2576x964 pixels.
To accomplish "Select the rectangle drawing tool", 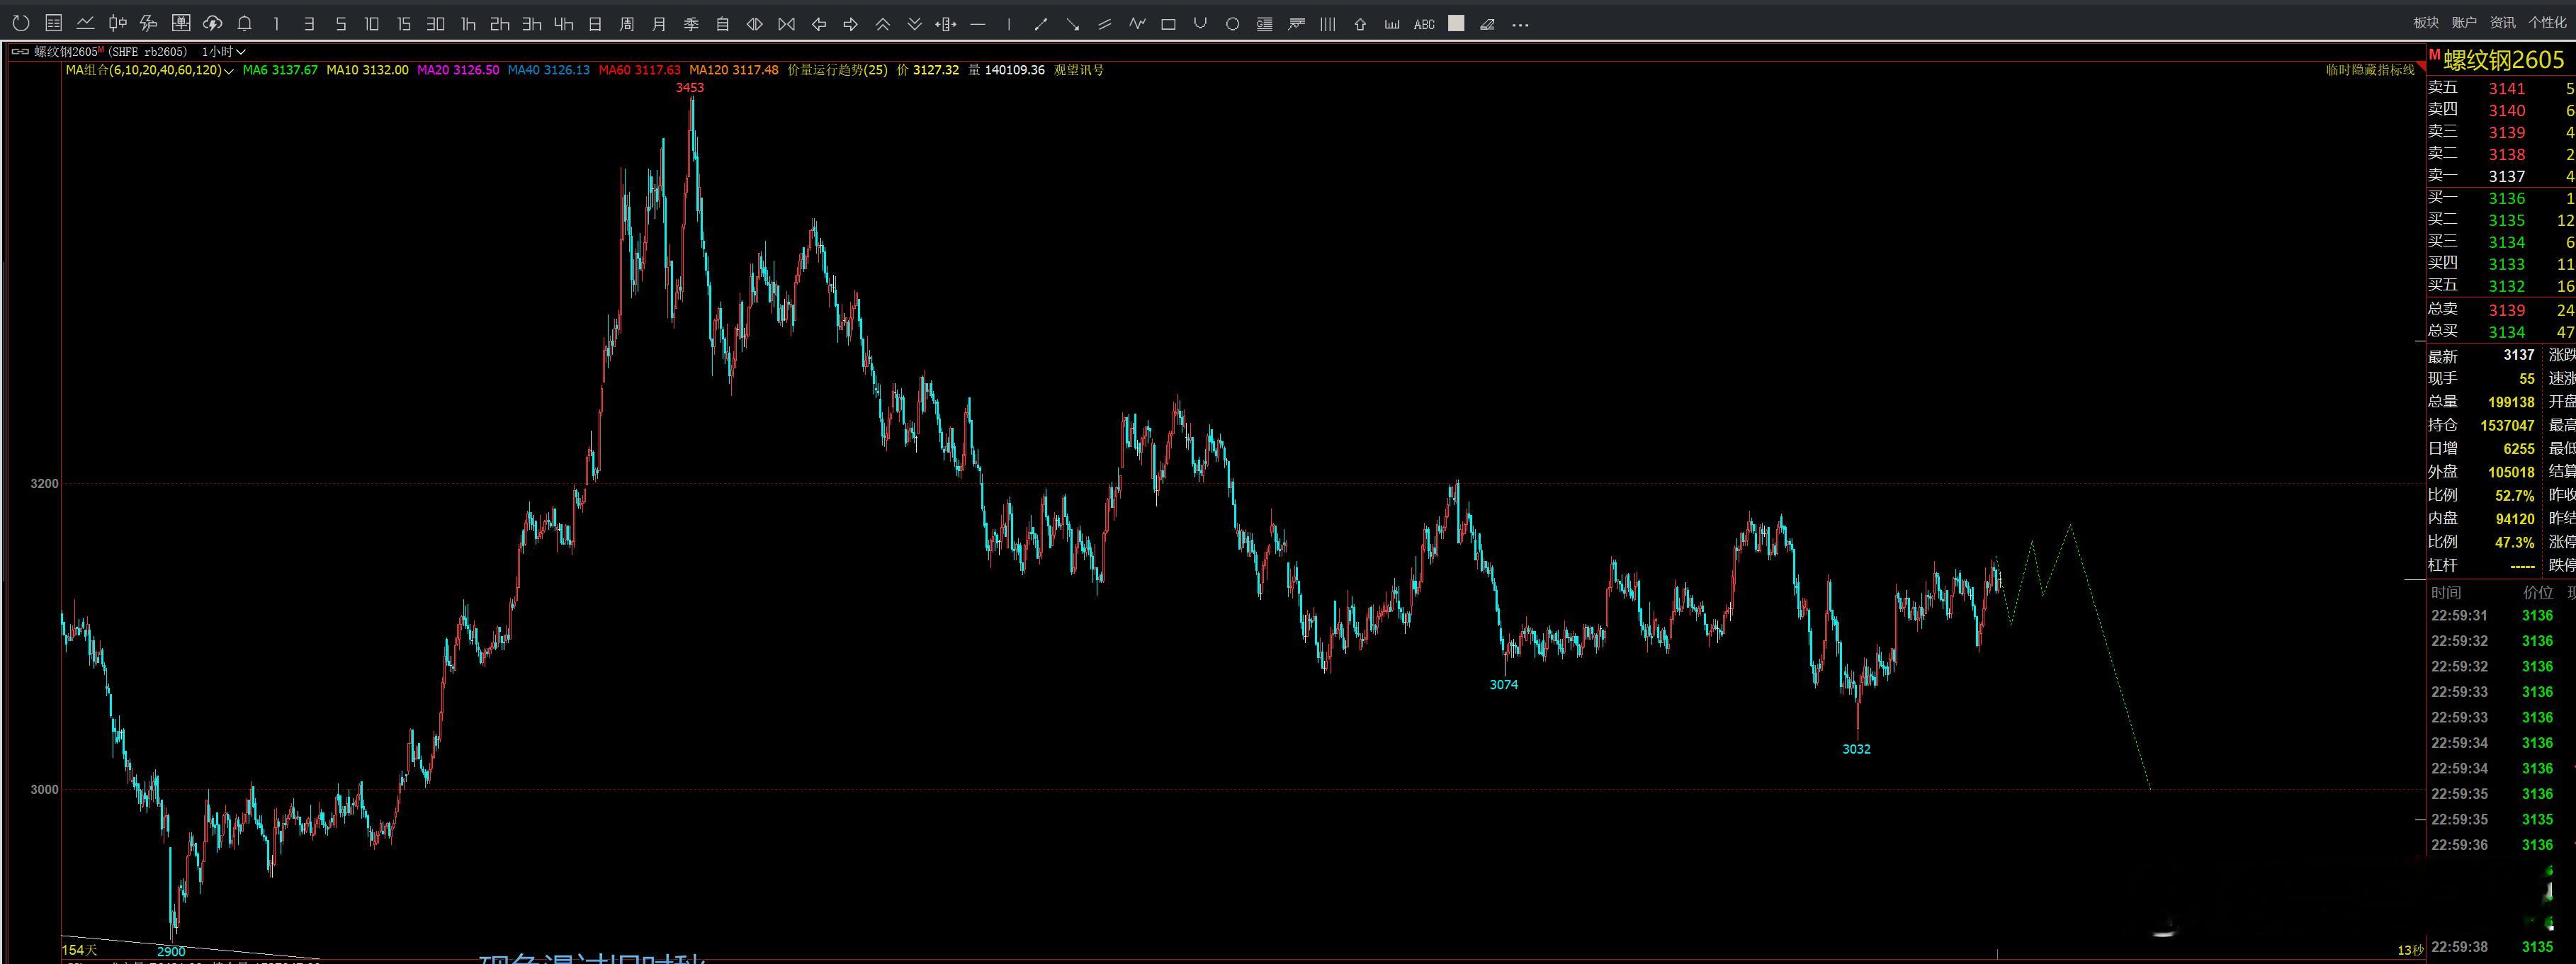I will point(1168,24).
